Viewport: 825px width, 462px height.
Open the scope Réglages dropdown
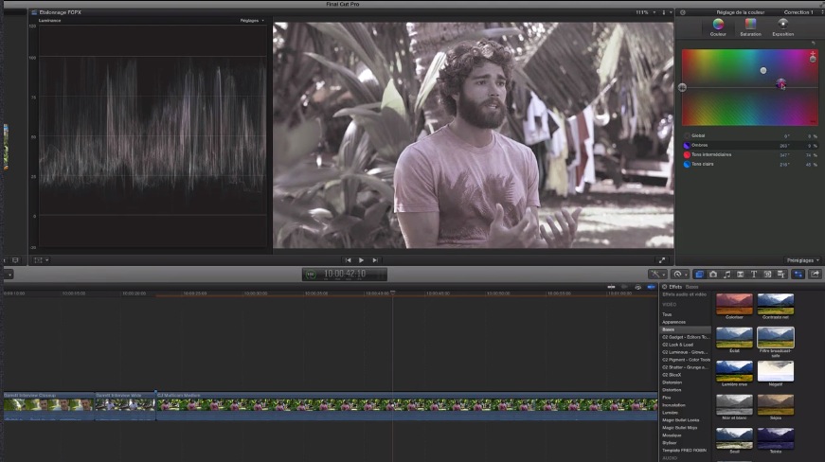[x=252, y=21]
